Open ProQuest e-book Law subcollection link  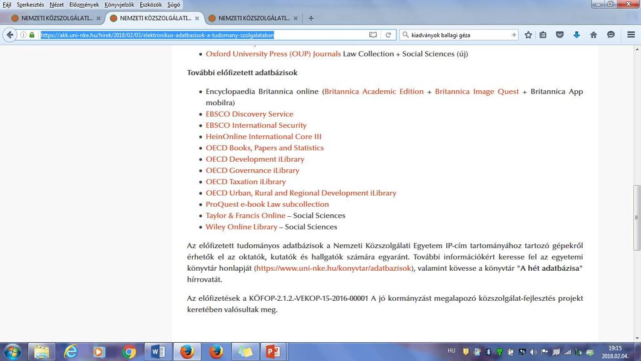click(x=267, y=204)
